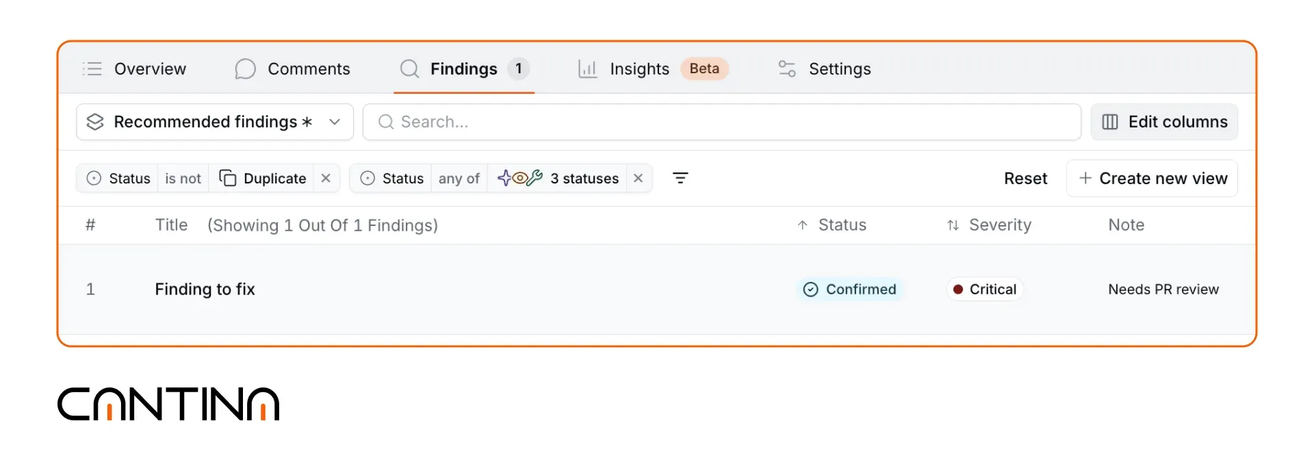Click the red Critical severity dot

pos(958,289)
